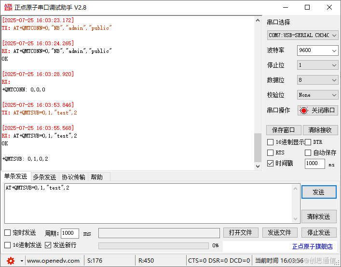Click the +QMTCONN: 0,0,0 response line

click(24, 89)
